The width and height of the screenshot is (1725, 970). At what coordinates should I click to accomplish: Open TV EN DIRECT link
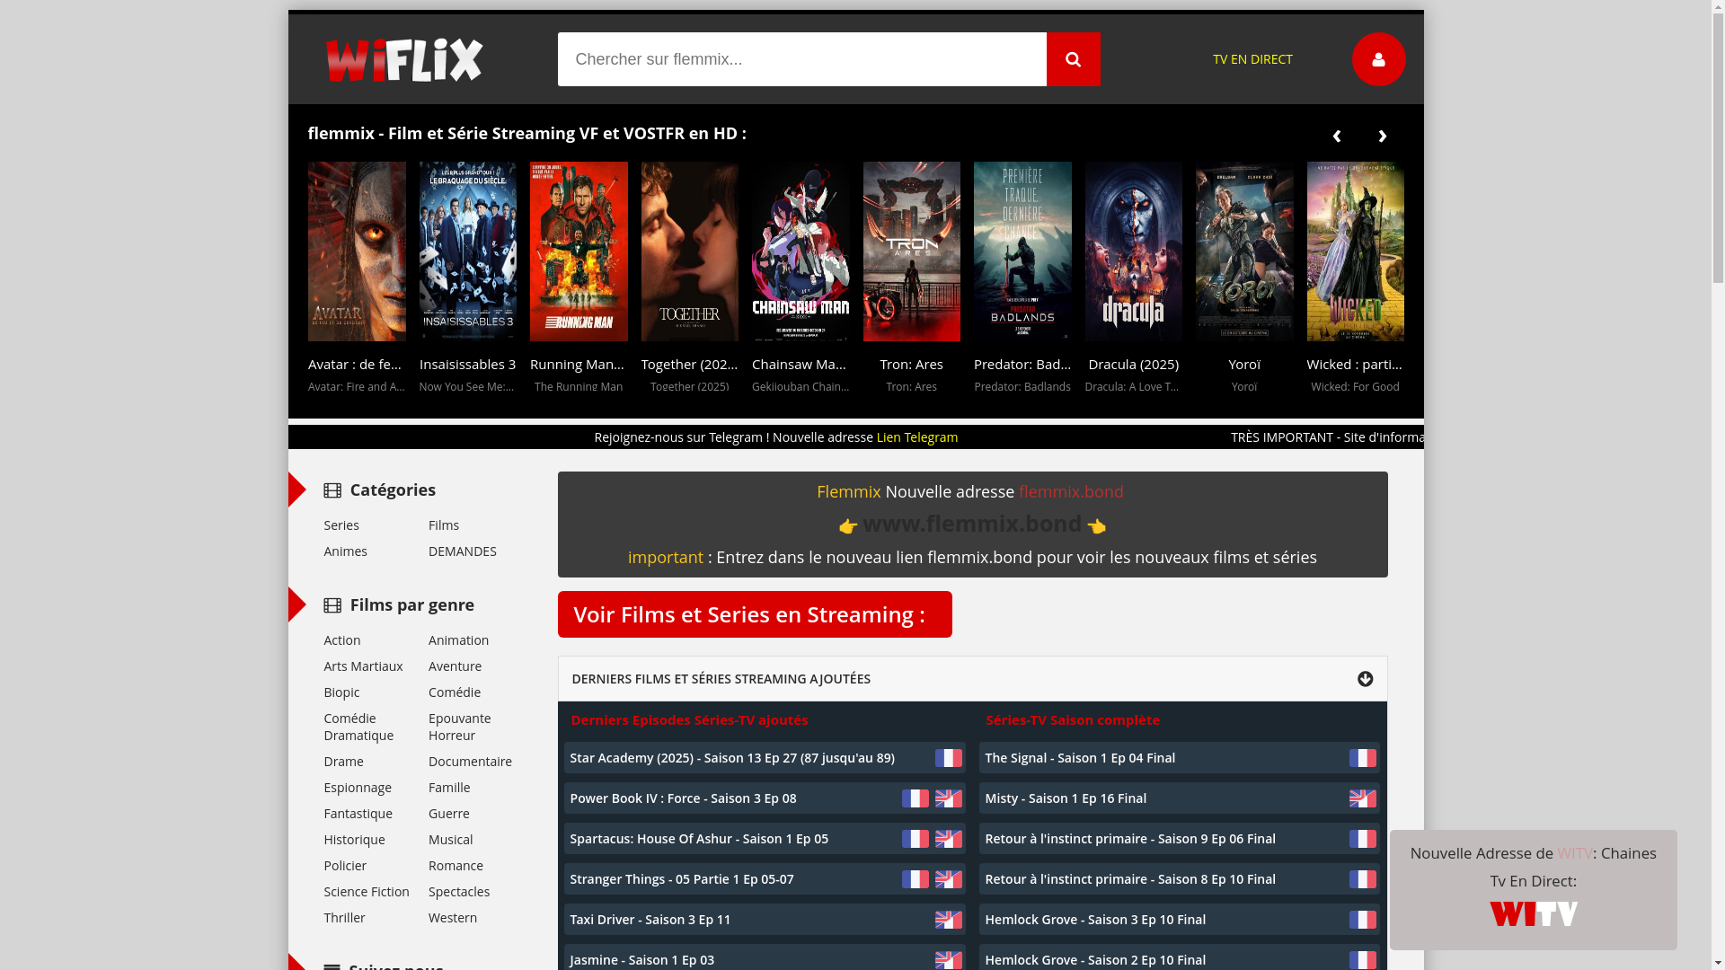click(x=1252, y=59)
